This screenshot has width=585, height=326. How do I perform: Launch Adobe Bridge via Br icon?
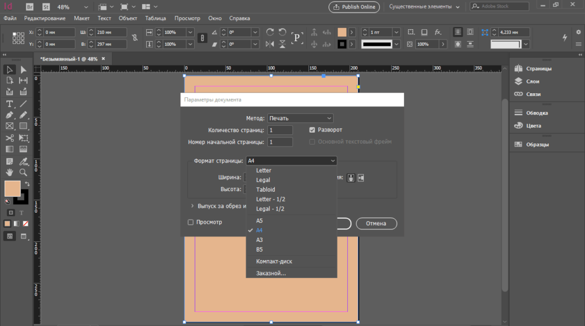[x=30, y=7]
